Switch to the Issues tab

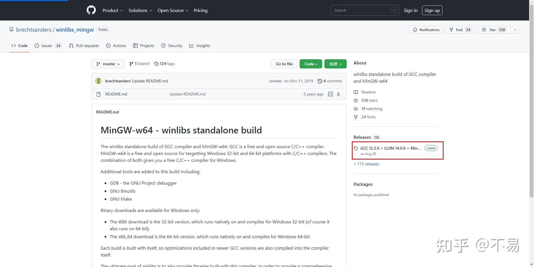point(48,46)
